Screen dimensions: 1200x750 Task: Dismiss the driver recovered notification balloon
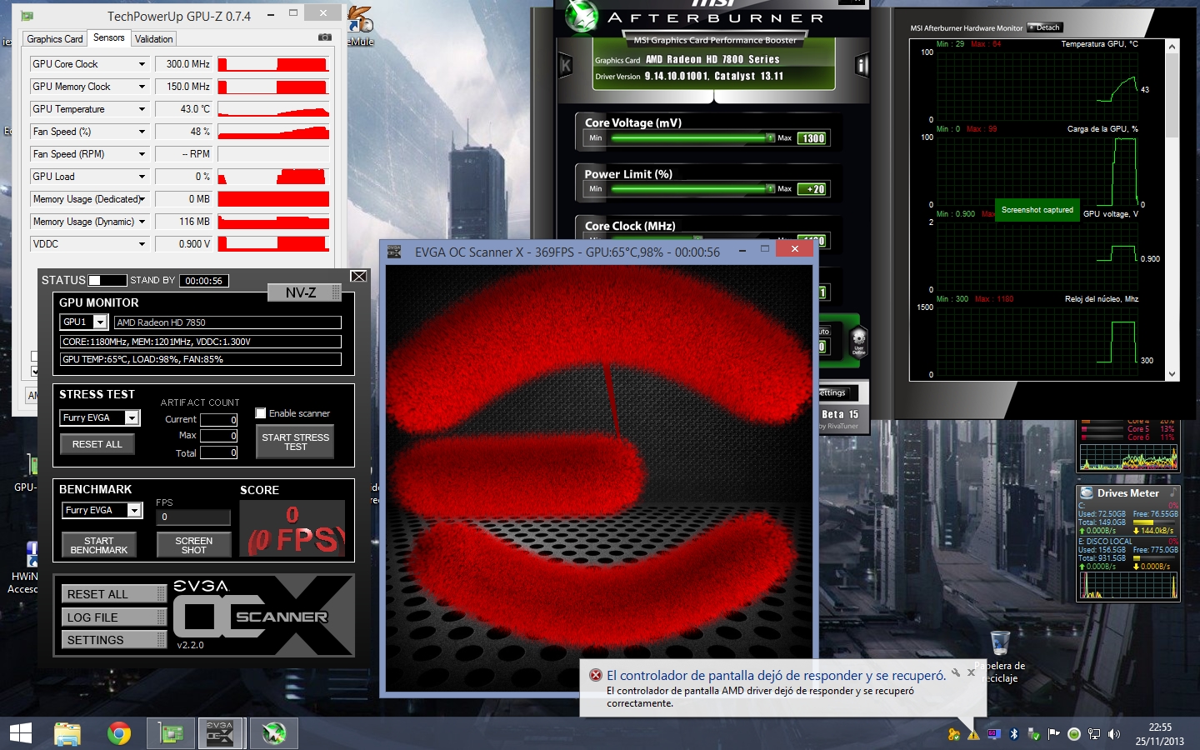point(971,672)
